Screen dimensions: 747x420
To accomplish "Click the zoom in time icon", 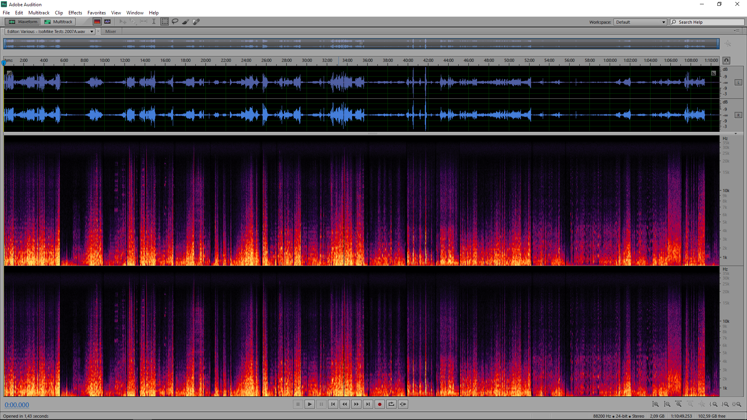I will [x=679, y=404].
